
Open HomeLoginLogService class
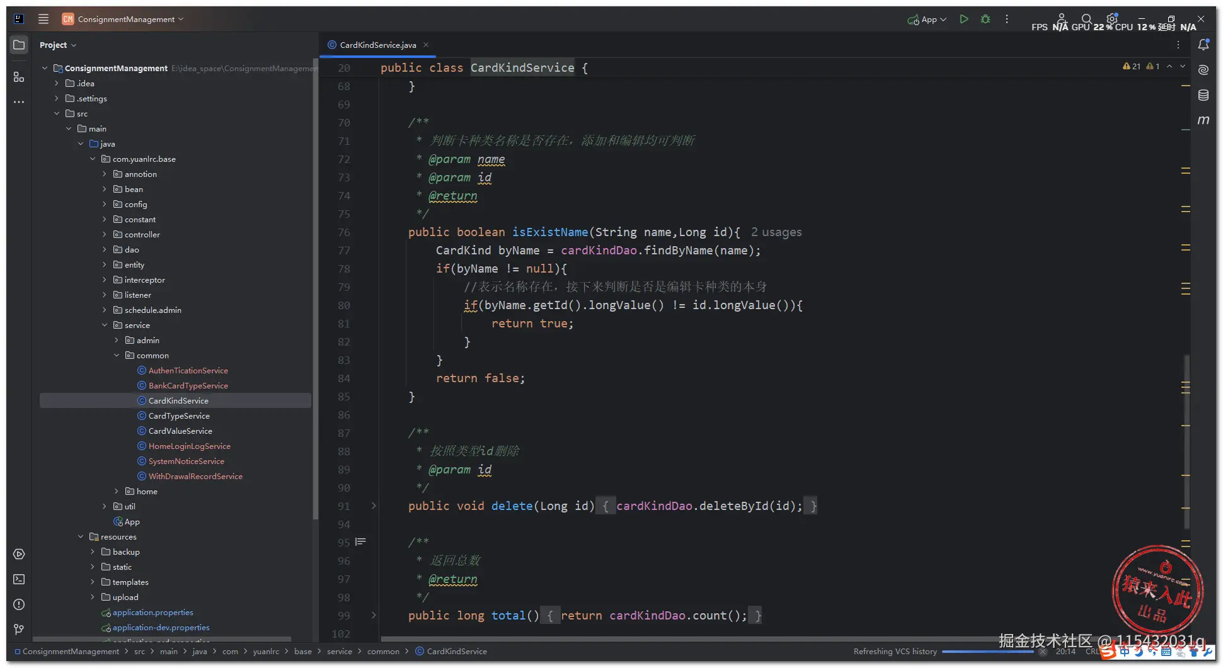pyautogui.click(x=189, y=446)
